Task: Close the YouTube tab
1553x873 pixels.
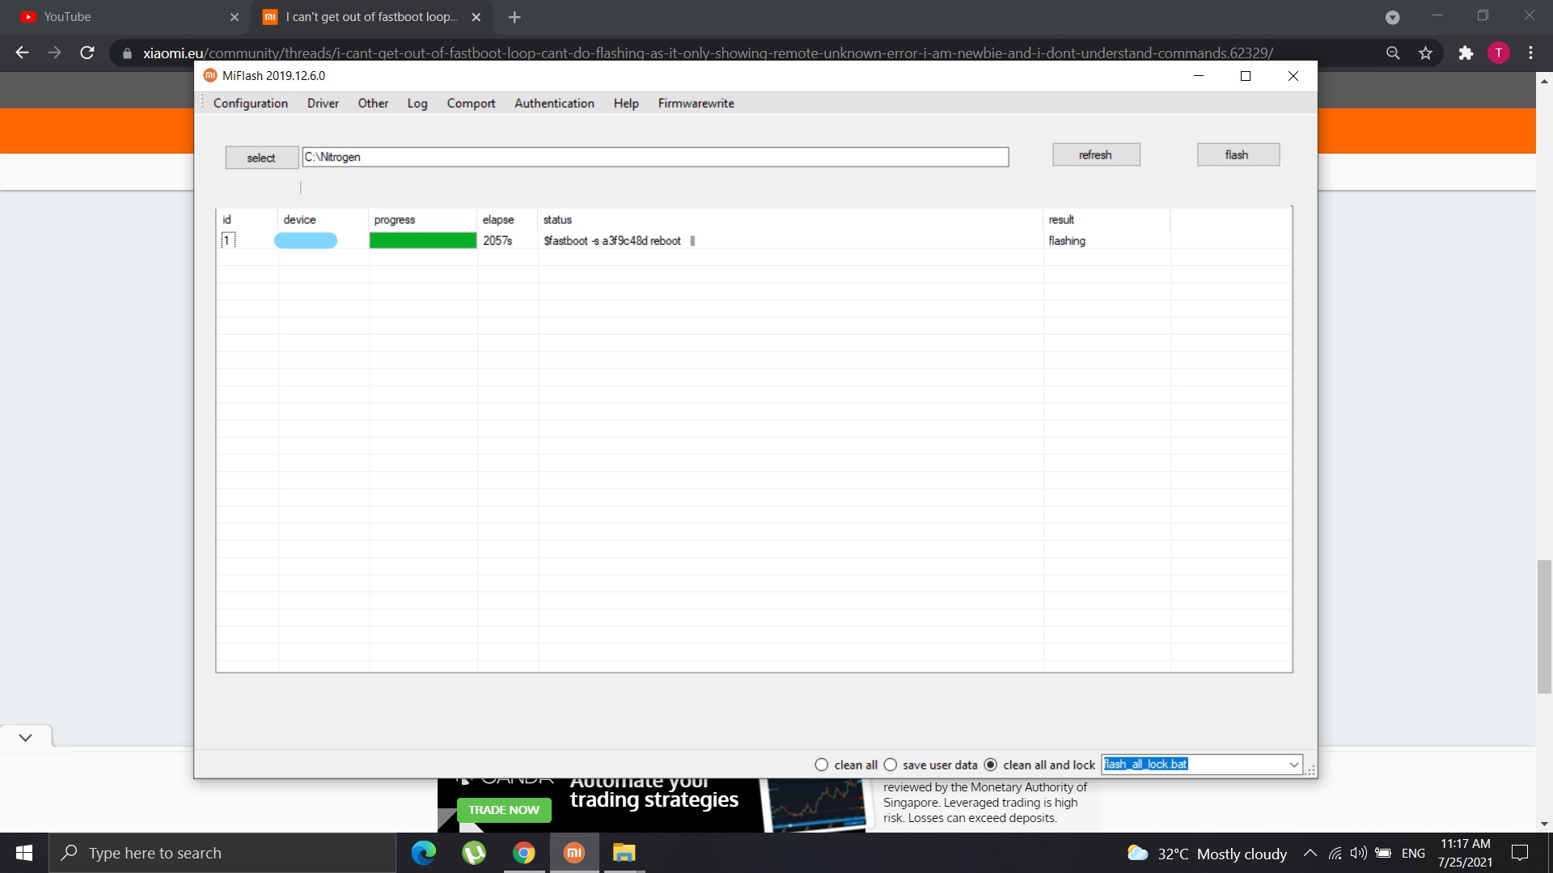Action: point(235,17)
